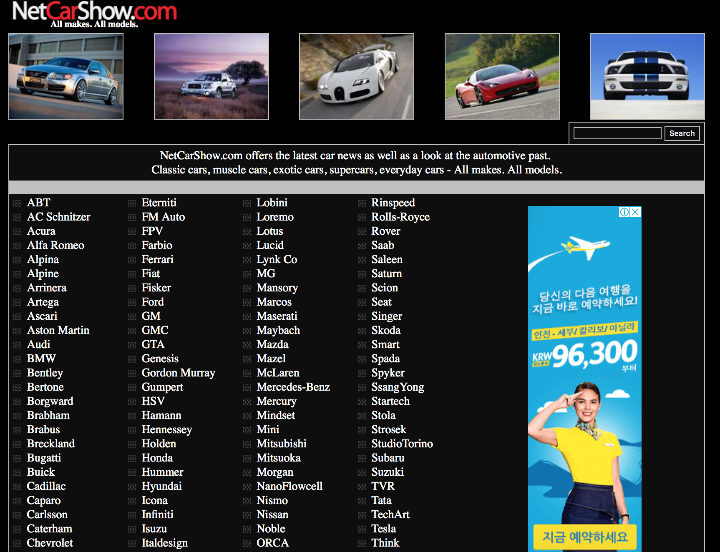Open the Subaru make link

click(388, 458)
